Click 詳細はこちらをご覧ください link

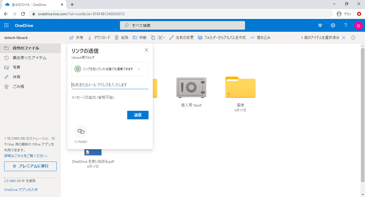tap(26, 156)
